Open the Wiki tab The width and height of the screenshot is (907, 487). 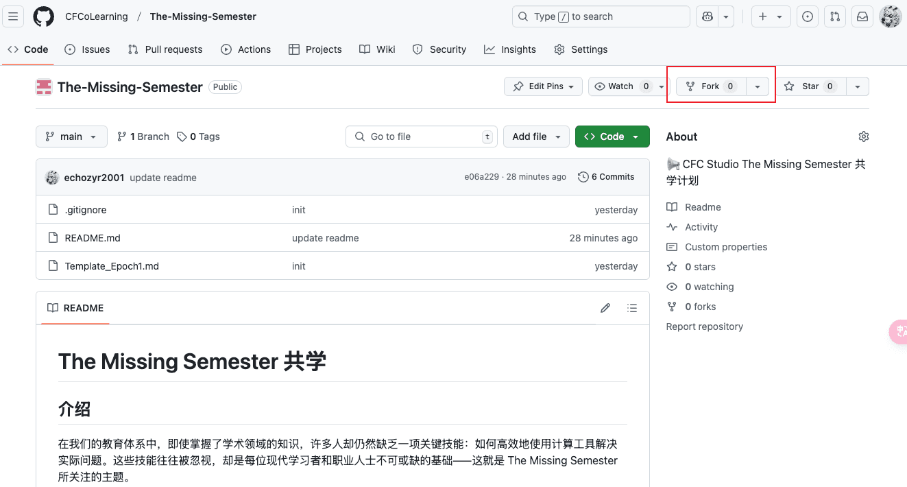378,49
